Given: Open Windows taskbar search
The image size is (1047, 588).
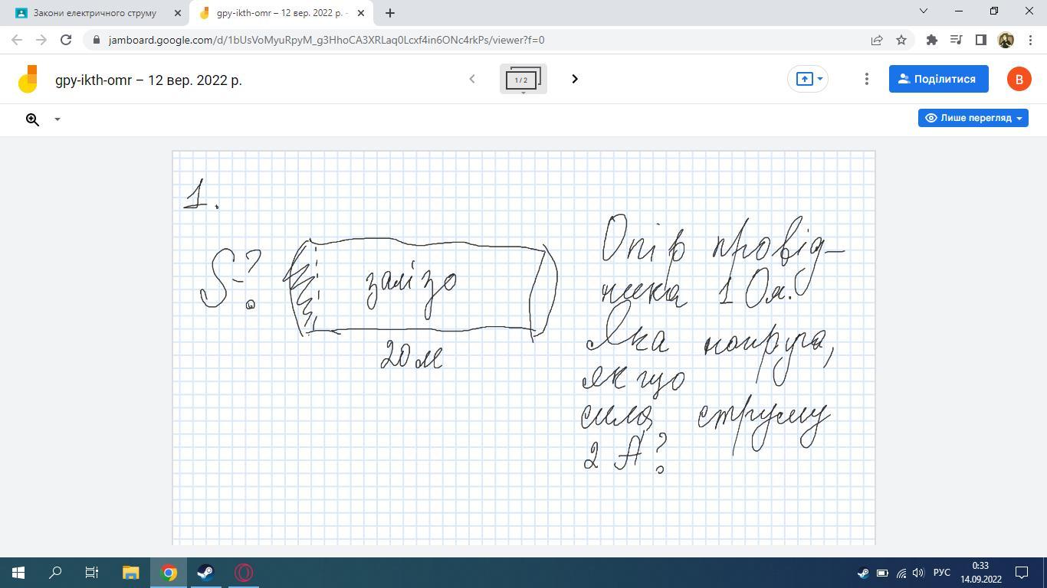Looking at the screenshot, I should click(55, 573).
